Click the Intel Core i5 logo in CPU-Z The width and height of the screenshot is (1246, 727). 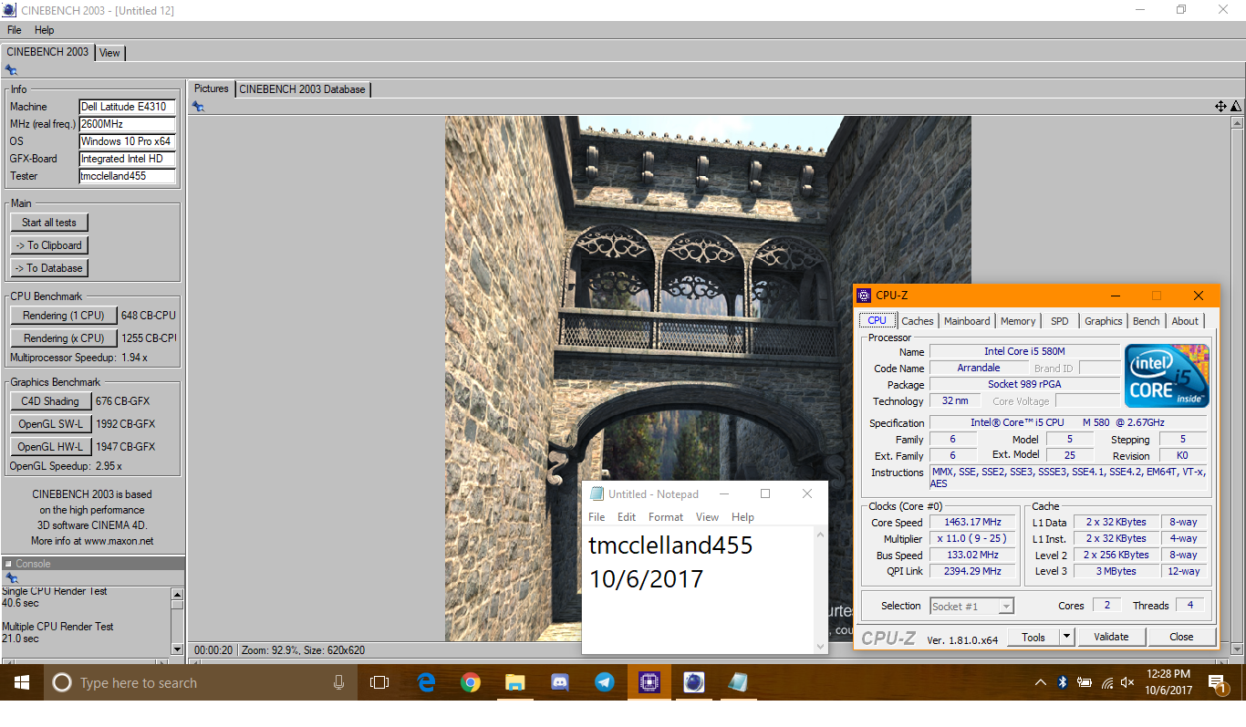(x=1168, y=376)
